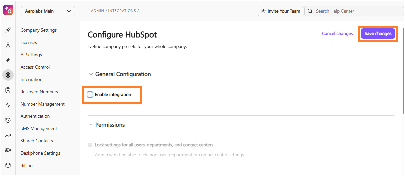Go to Shared Contacts

pyautogui.click(x=37, y=141)
